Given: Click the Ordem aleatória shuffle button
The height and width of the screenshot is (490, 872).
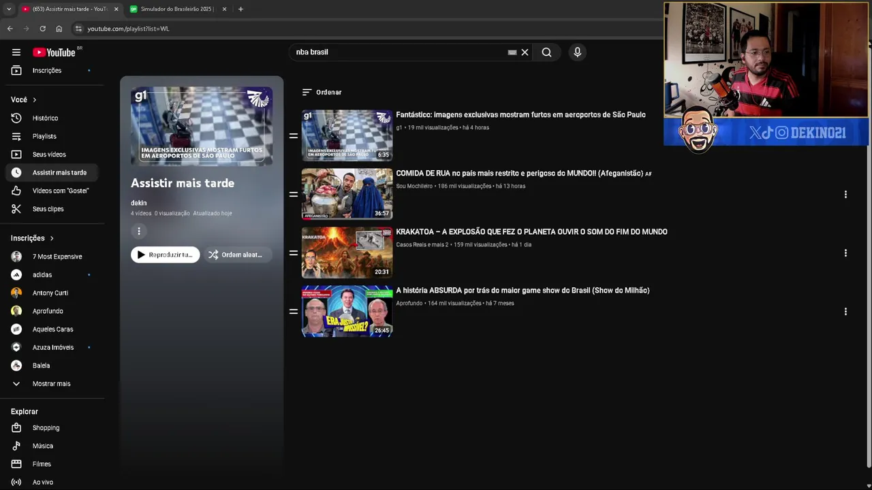Looking at the screenshot, I should point(238,255).
